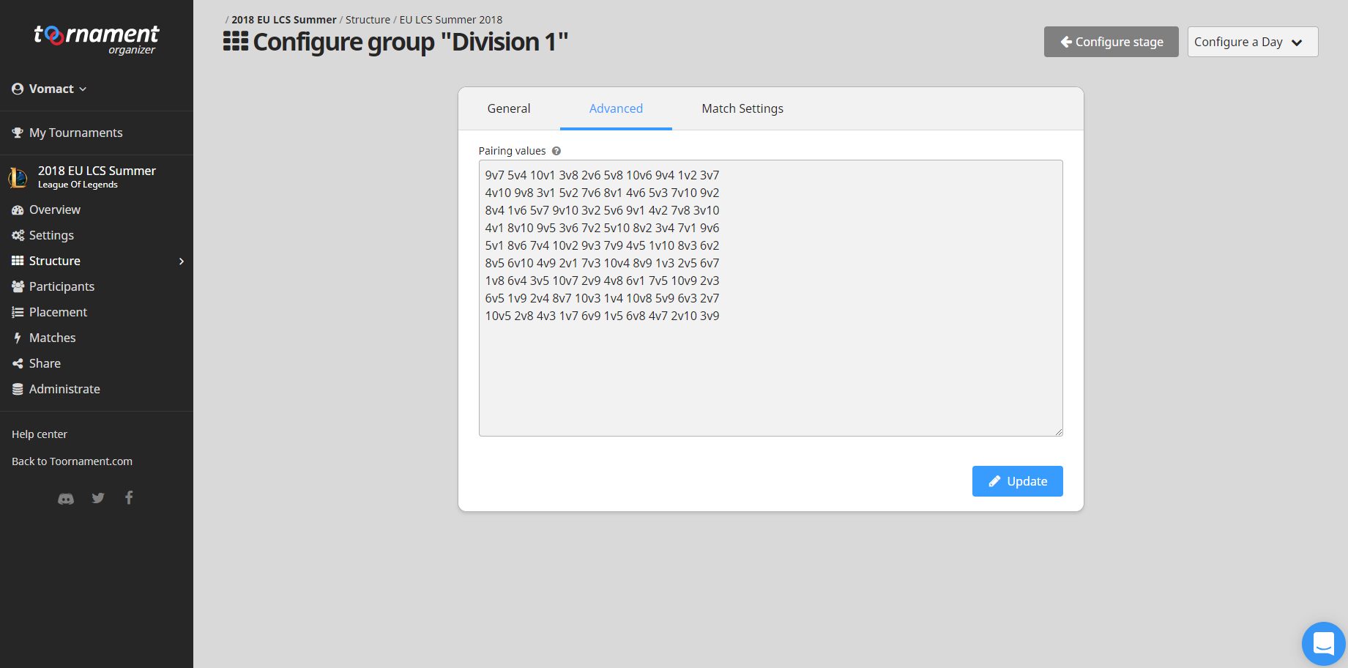
Task: Click the Matches lightning bolt icon
Action: tap(18, 338)
